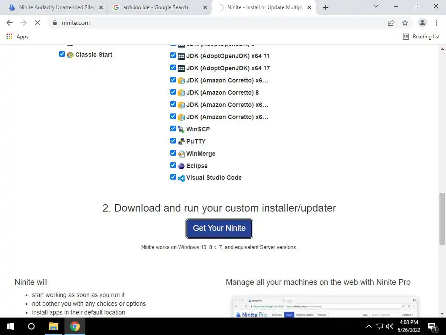
Task: Open the Reading list panel
Action: coord(421,37)
